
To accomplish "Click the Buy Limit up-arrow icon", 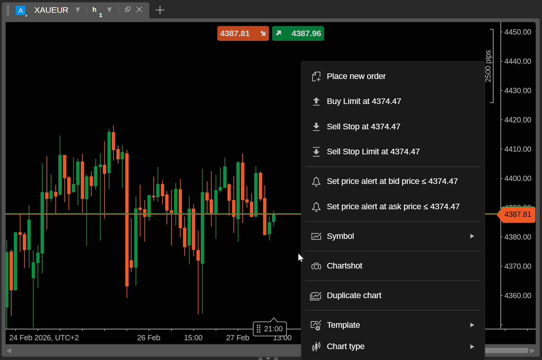I will [316, 101].
